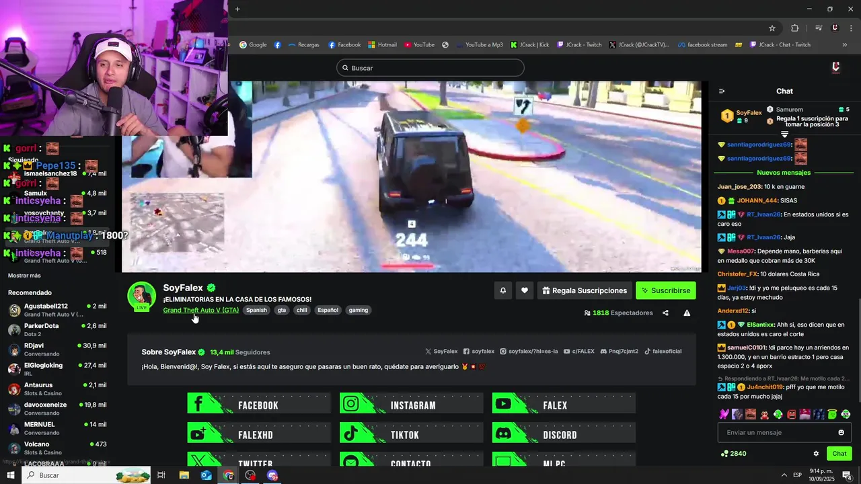Open the facebook stream bookmark

(702, 45)
